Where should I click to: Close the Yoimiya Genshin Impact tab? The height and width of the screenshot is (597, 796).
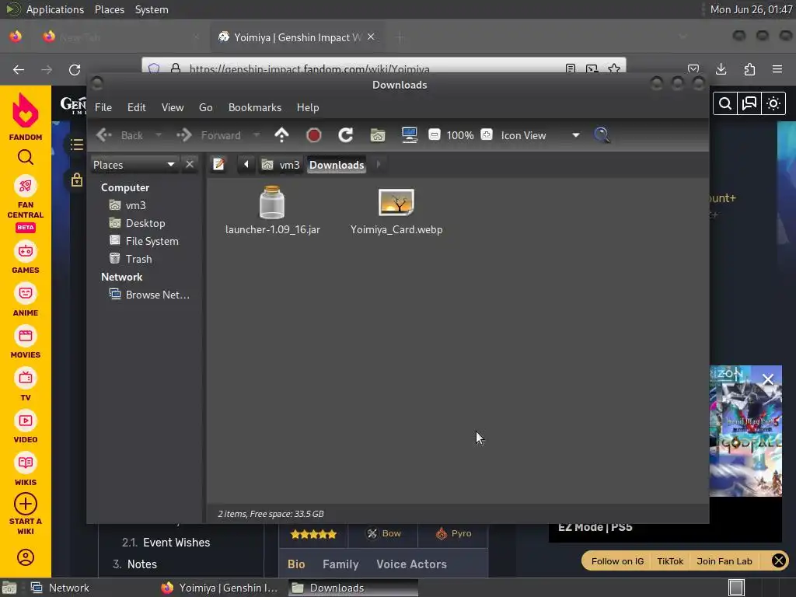371,37
